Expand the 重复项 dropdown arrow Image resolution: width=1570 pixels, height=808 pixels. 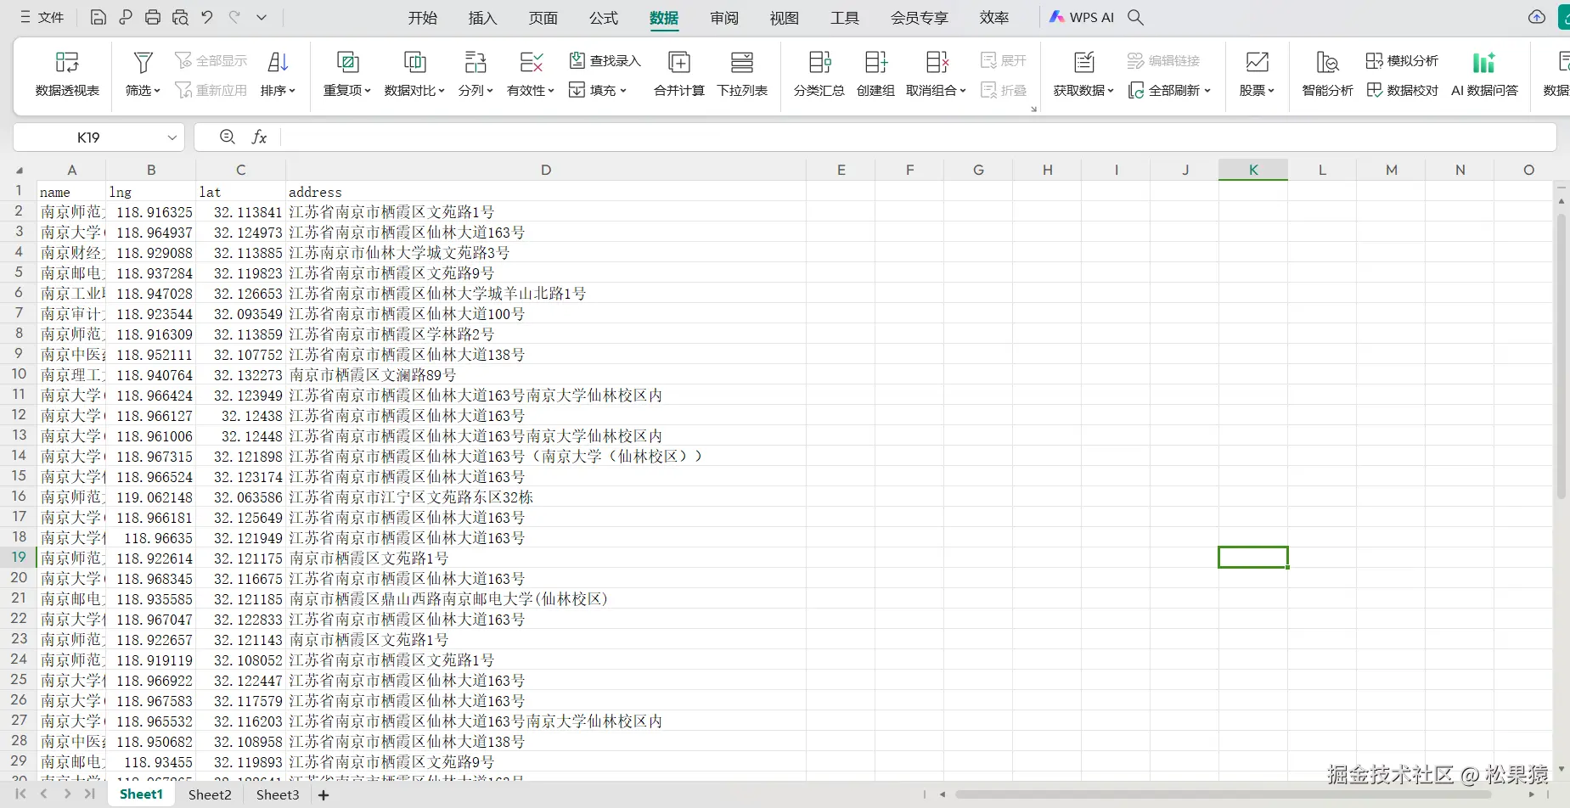368,91
